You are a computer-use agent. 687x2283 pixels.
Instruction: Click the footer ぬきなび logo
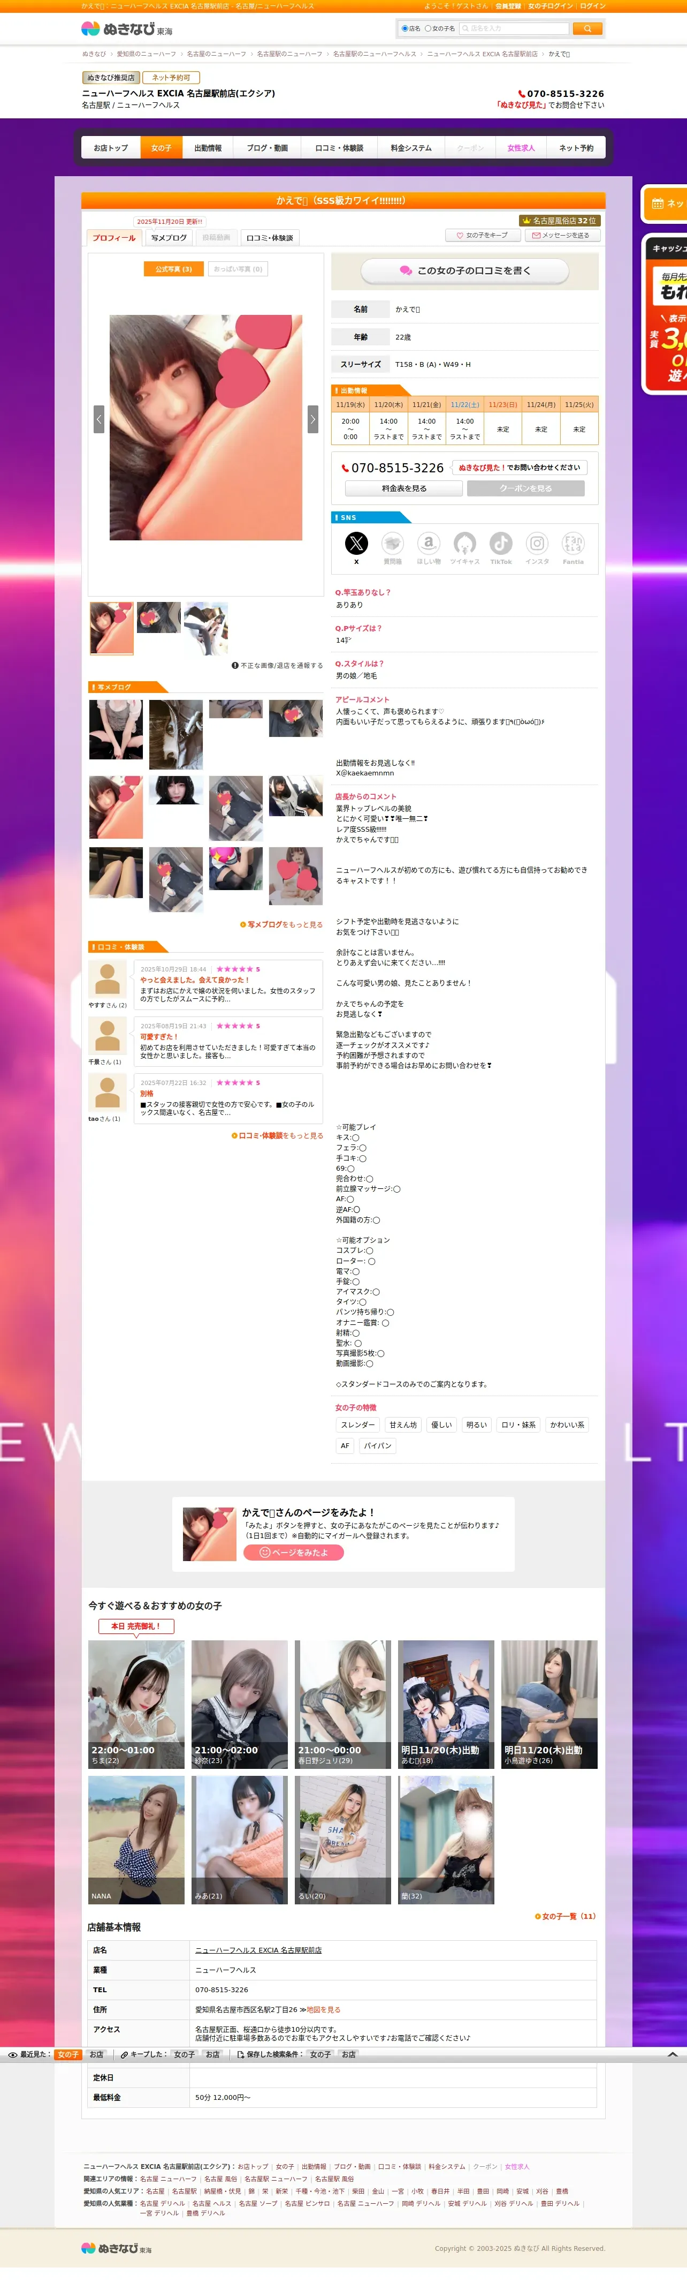pyautogui.click(x=116, y=2248)
